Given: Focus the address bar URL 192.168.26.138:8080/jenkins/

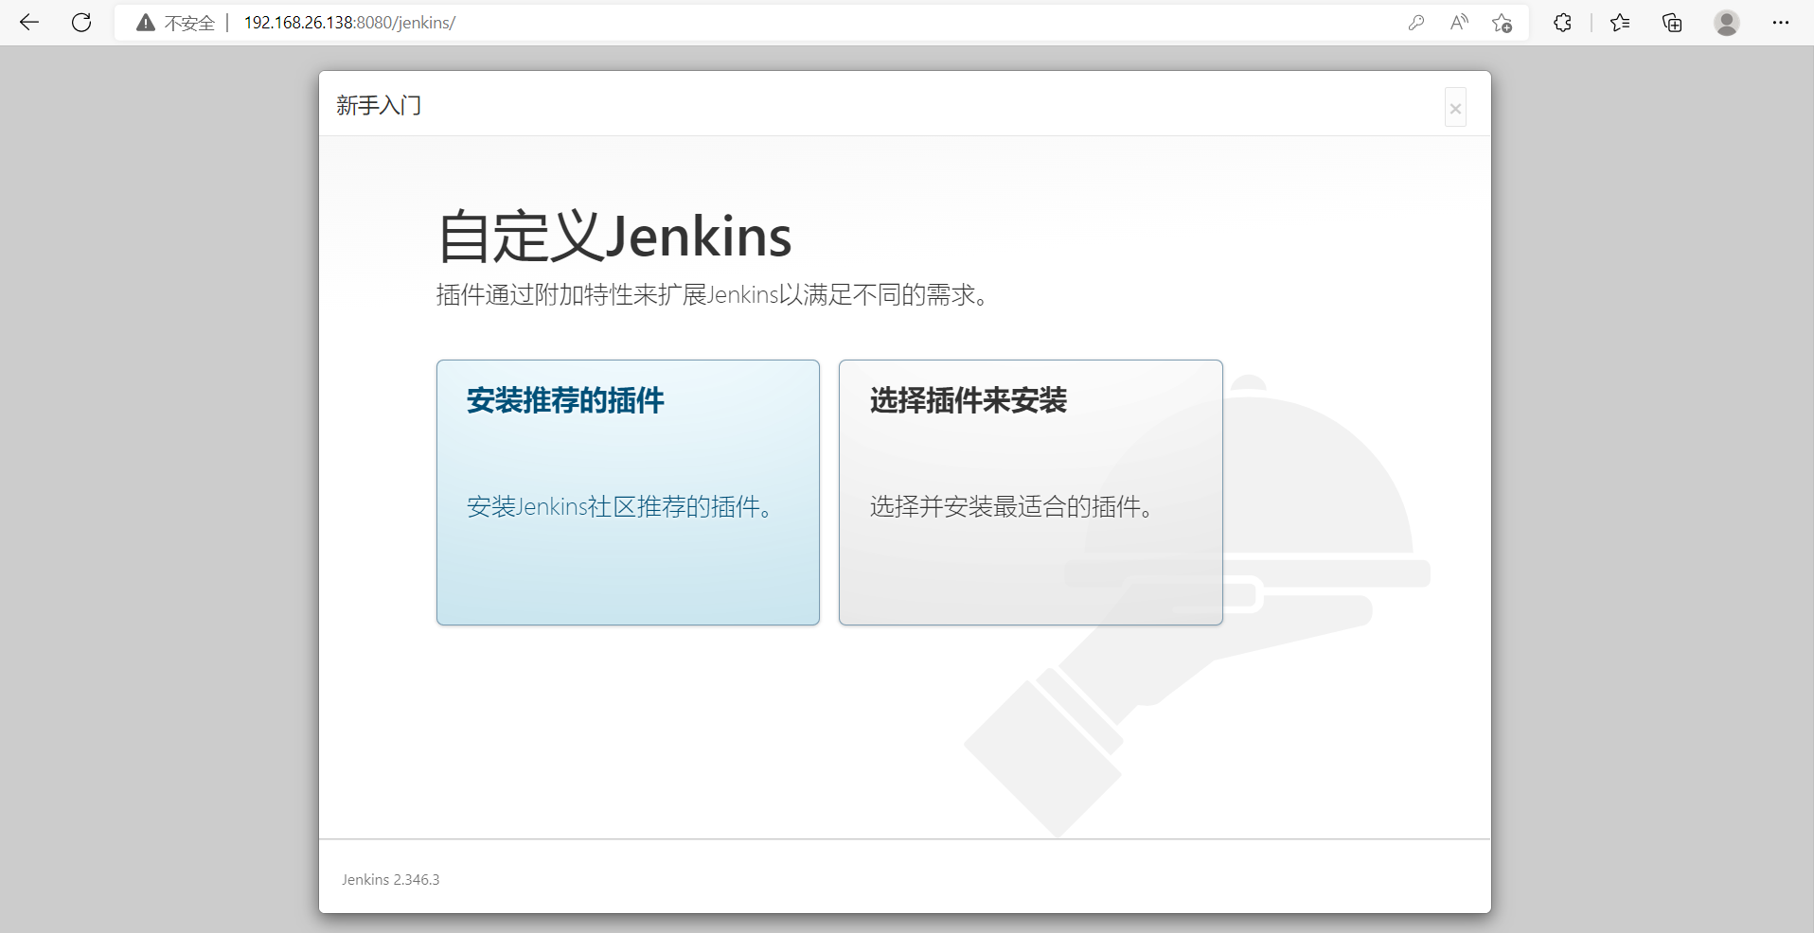Looking at the screenshot, I should point(349,23).
